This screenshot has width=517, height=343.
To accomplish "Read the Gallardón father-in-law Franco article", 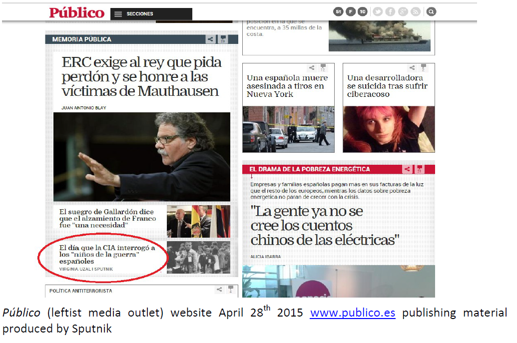I will tap(107, 219).
